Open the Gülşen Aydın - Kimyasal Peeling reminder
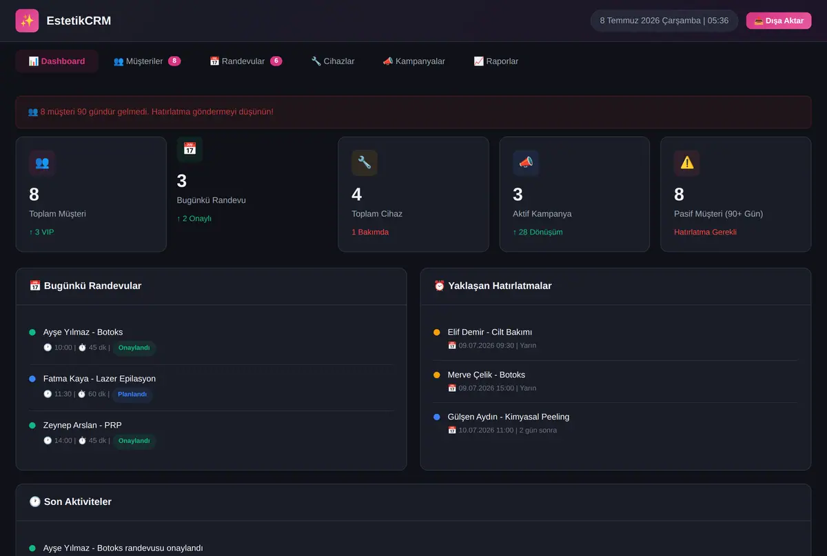 click(x=615, y=424)
